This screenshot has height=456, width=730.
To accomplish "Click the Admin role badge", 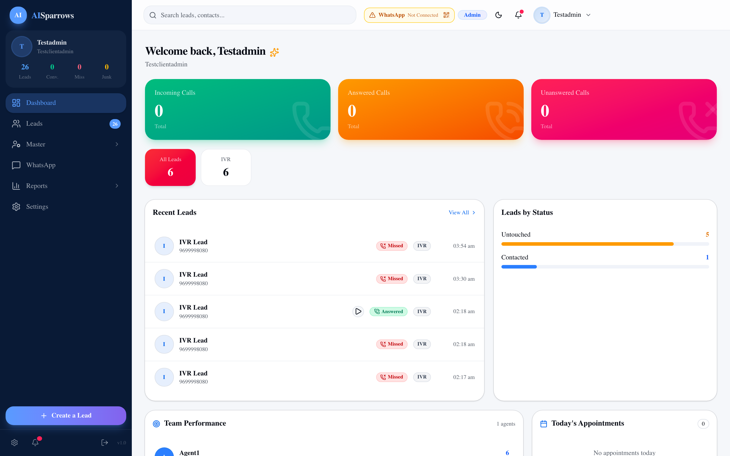I will 472,15.
